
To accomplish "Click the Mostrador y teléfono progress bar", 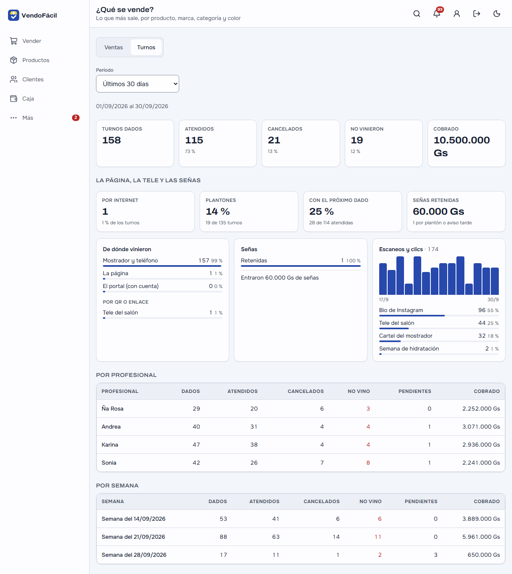I will [162, 266].
